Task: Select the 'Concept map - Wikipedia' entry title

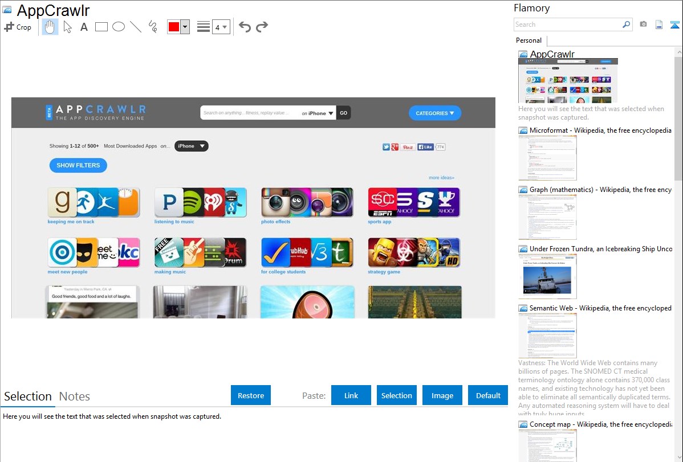Action: (601, 424)
